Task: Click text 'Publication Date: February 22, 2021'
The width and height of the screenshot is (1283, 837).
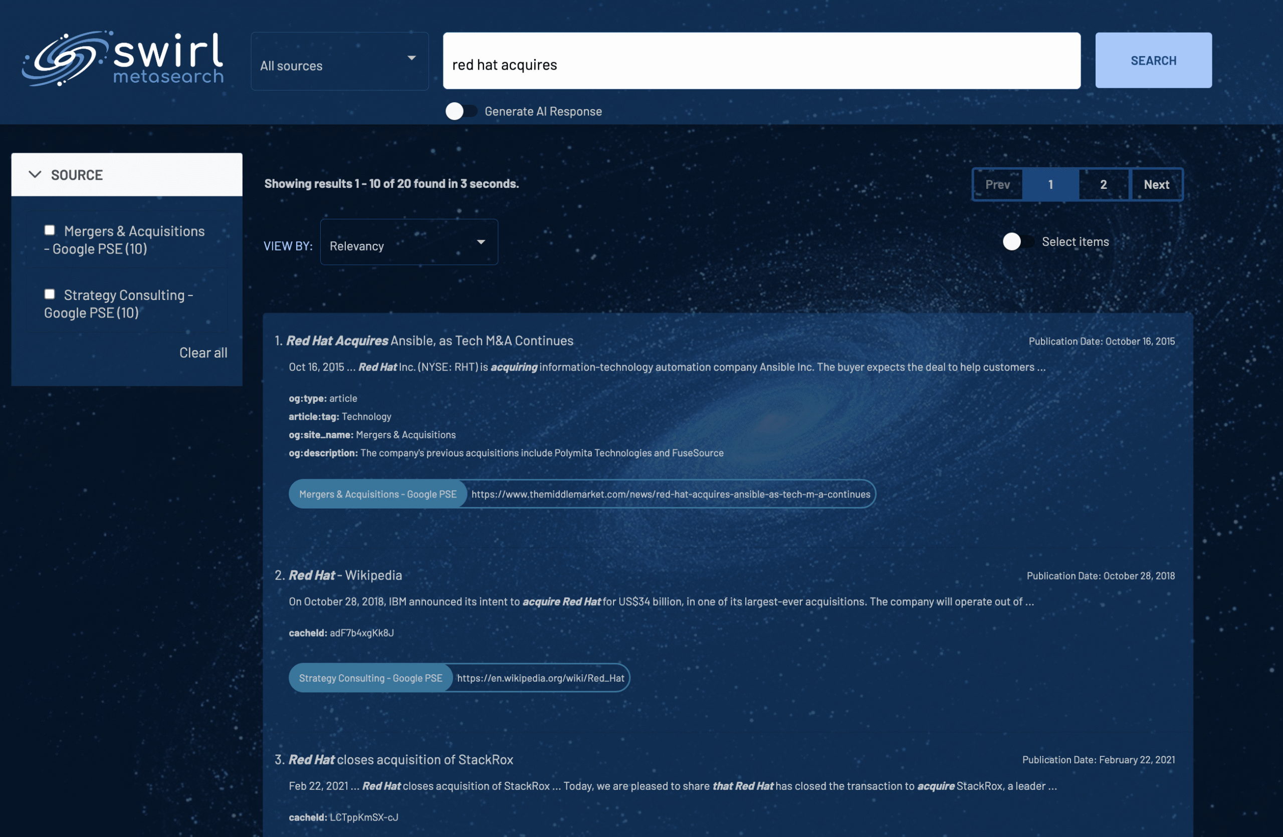Action: pos(1098,760)
